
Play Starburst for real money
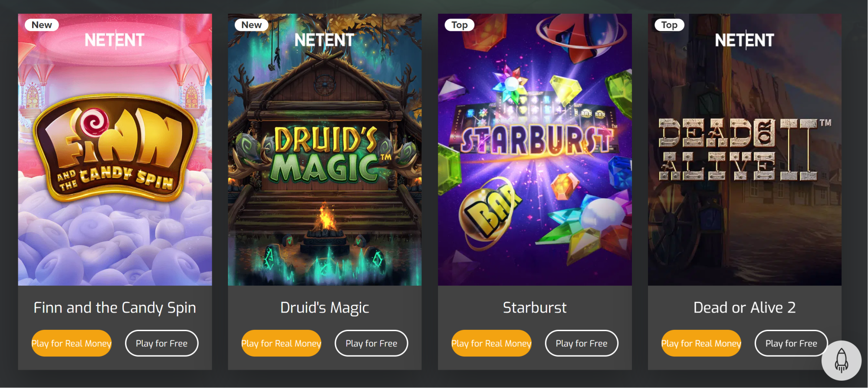pos(491,343)
